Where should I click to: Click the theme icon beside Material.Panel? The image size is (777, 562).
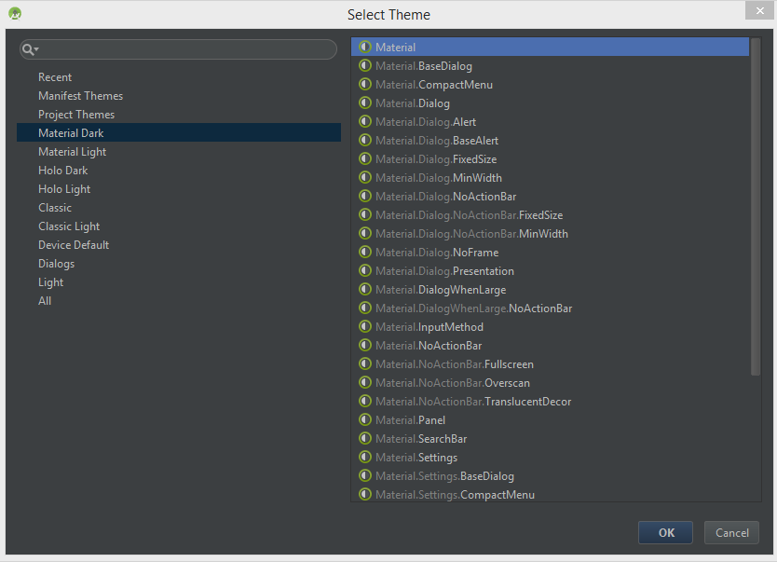365,419
